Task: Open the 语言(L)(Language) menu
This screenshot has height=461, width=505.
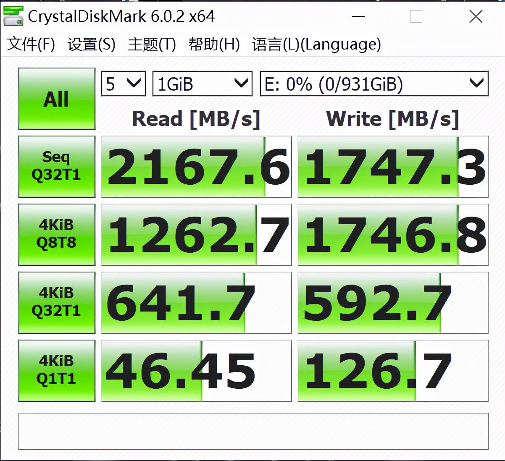Action: [316, 44]
